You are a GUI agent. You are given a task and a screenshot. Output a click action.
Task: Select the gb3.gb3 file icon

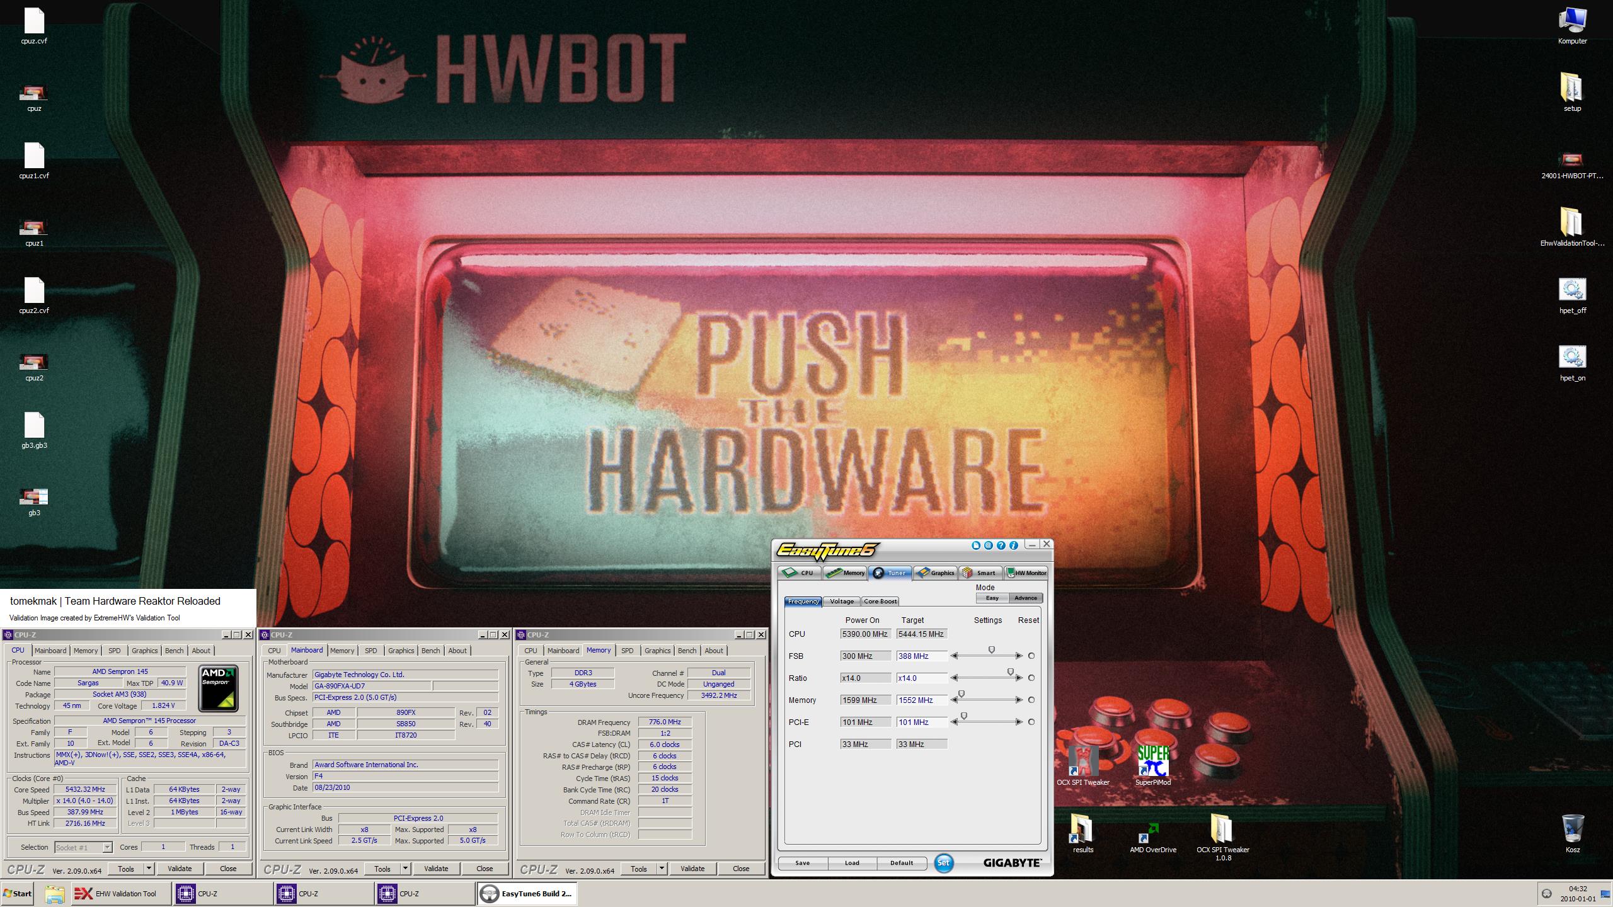click(34, 431)
